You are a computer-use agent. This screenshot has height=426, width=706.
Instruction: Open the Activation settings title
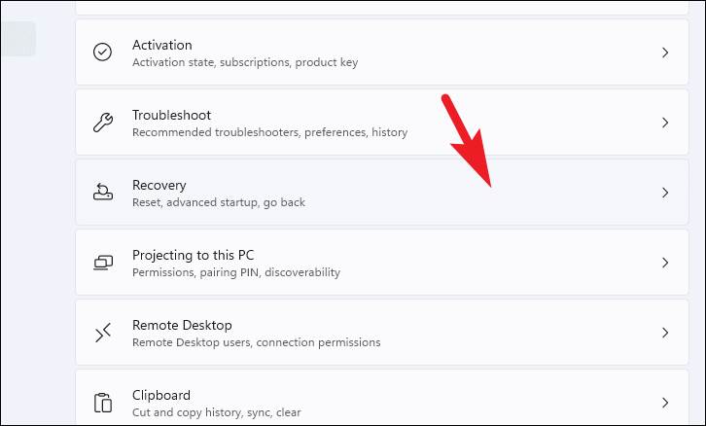point(162,45)
